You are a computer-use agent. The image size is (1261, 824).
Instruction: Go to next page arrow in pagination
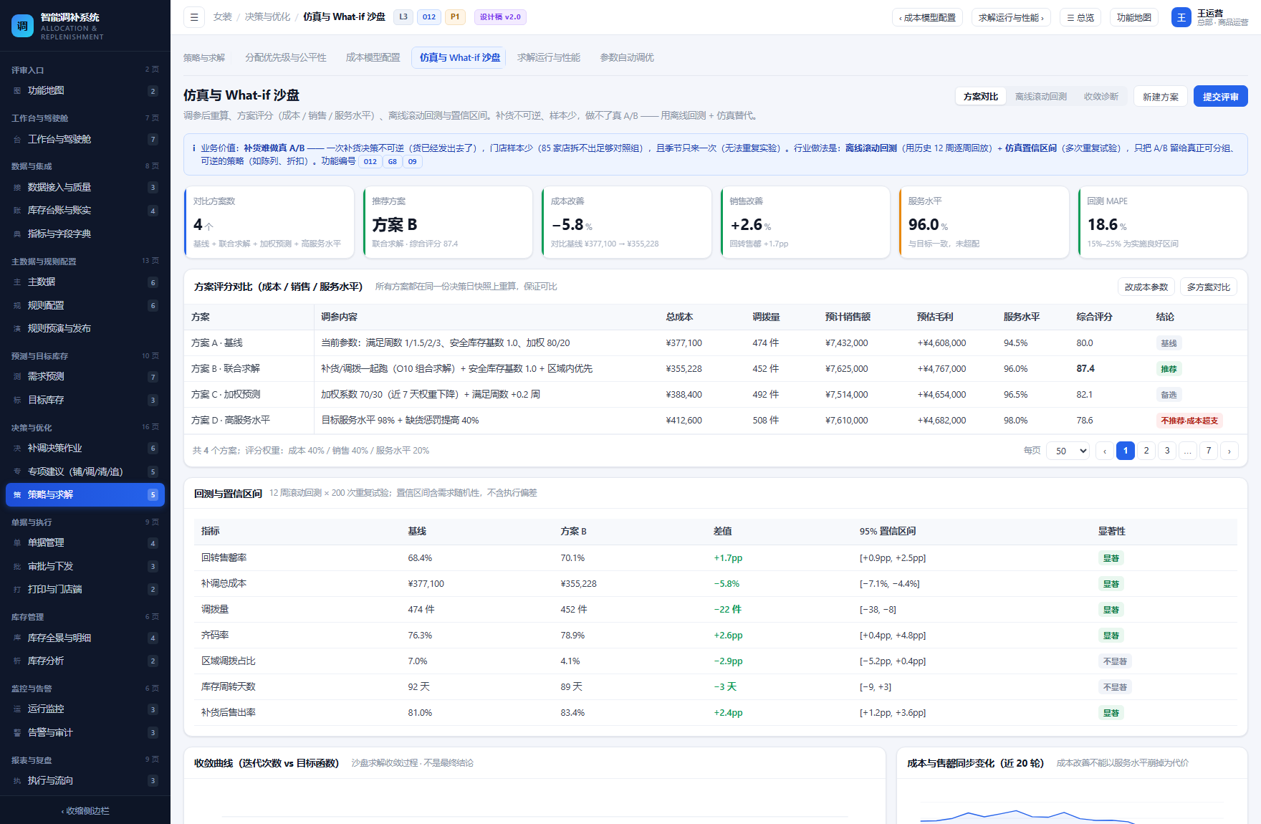pyautogui.click(x=1229, y=451)
